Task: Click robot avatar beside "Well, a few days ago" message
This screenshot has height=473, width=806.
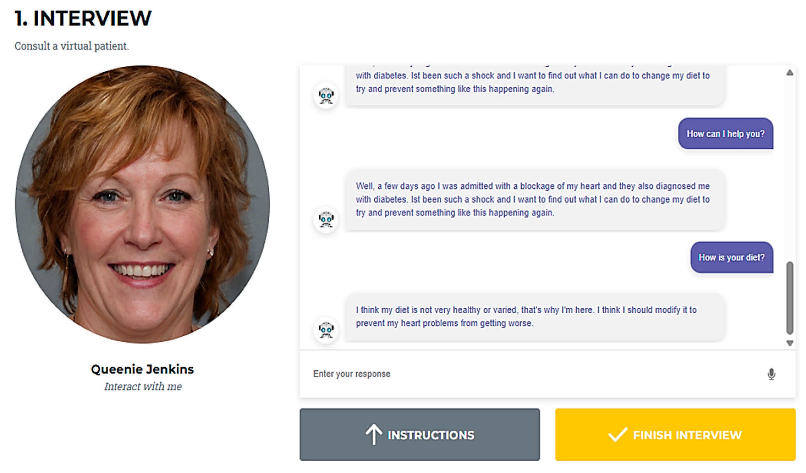Action: pyautogui.click(x=326, y=219)
